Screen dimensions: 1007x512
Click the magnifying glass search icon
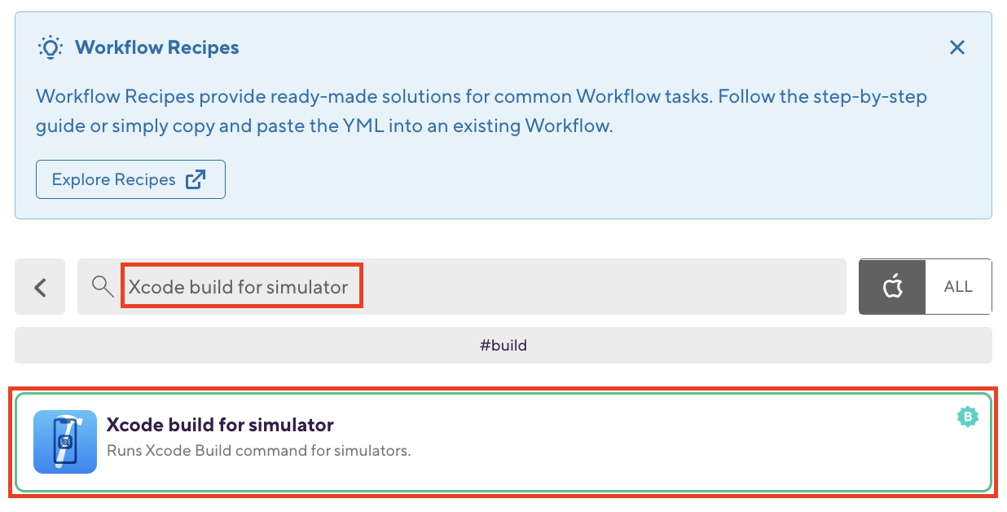tap(102, 286)
